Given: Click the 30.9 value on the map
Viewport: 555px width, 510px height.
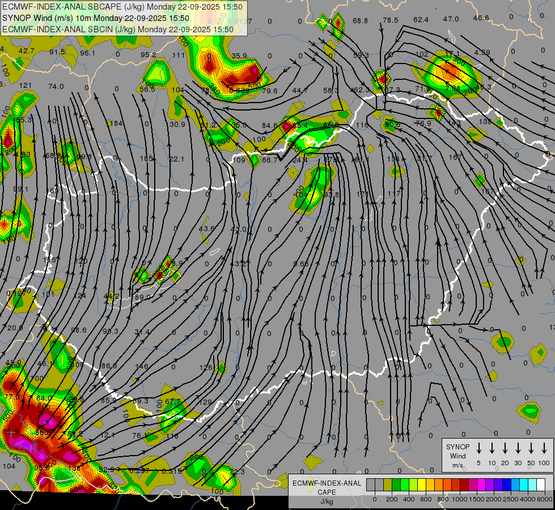Looking at the screenshot, I should click(177, 124).
